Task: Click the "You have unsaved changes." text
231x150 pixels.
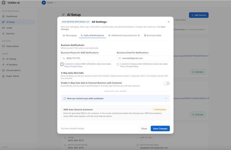Action: point(73,128)
